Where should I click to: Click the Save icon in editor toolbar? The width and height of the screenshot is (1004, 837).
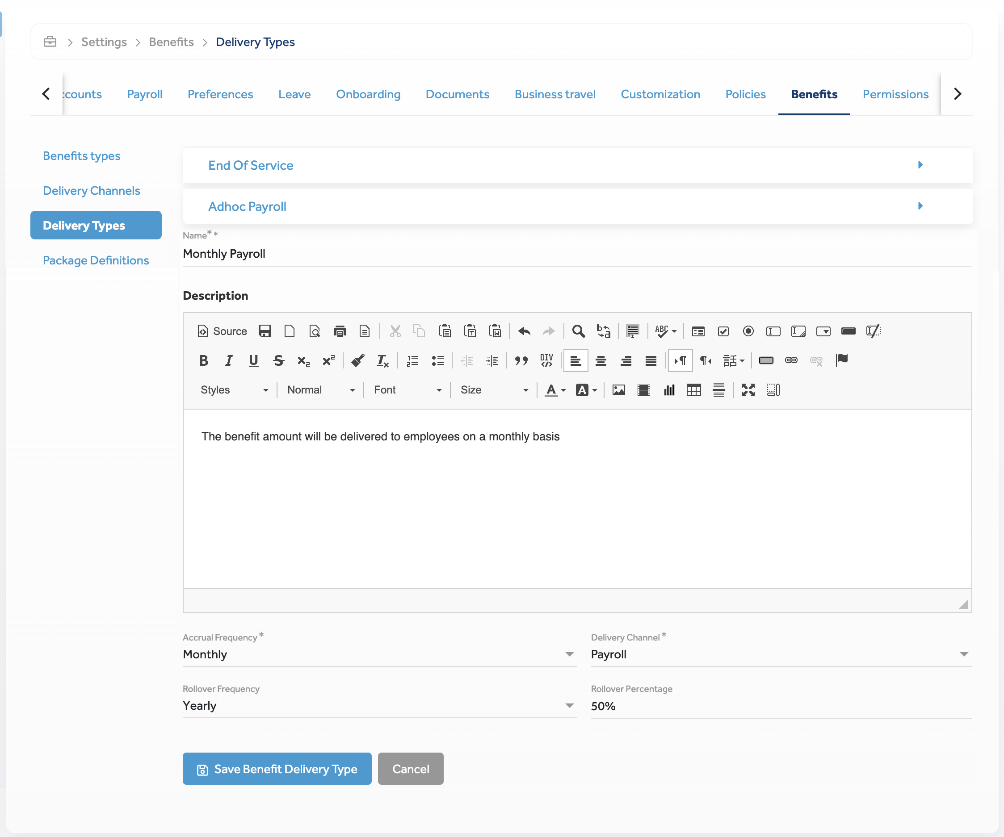click(265, 331)
